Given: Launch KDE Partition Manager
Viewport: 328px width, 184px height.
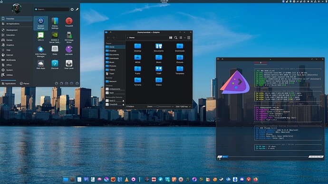Looking at the screenshot, I should (x=40, y=52).
